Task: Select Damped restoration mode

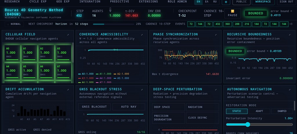Action: click(282, 111)
